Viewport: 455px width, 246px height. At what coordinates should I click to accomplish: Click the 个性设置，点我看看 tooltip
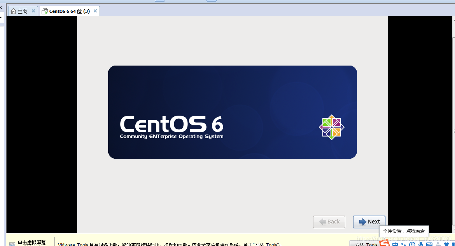[x=404, y=231]
